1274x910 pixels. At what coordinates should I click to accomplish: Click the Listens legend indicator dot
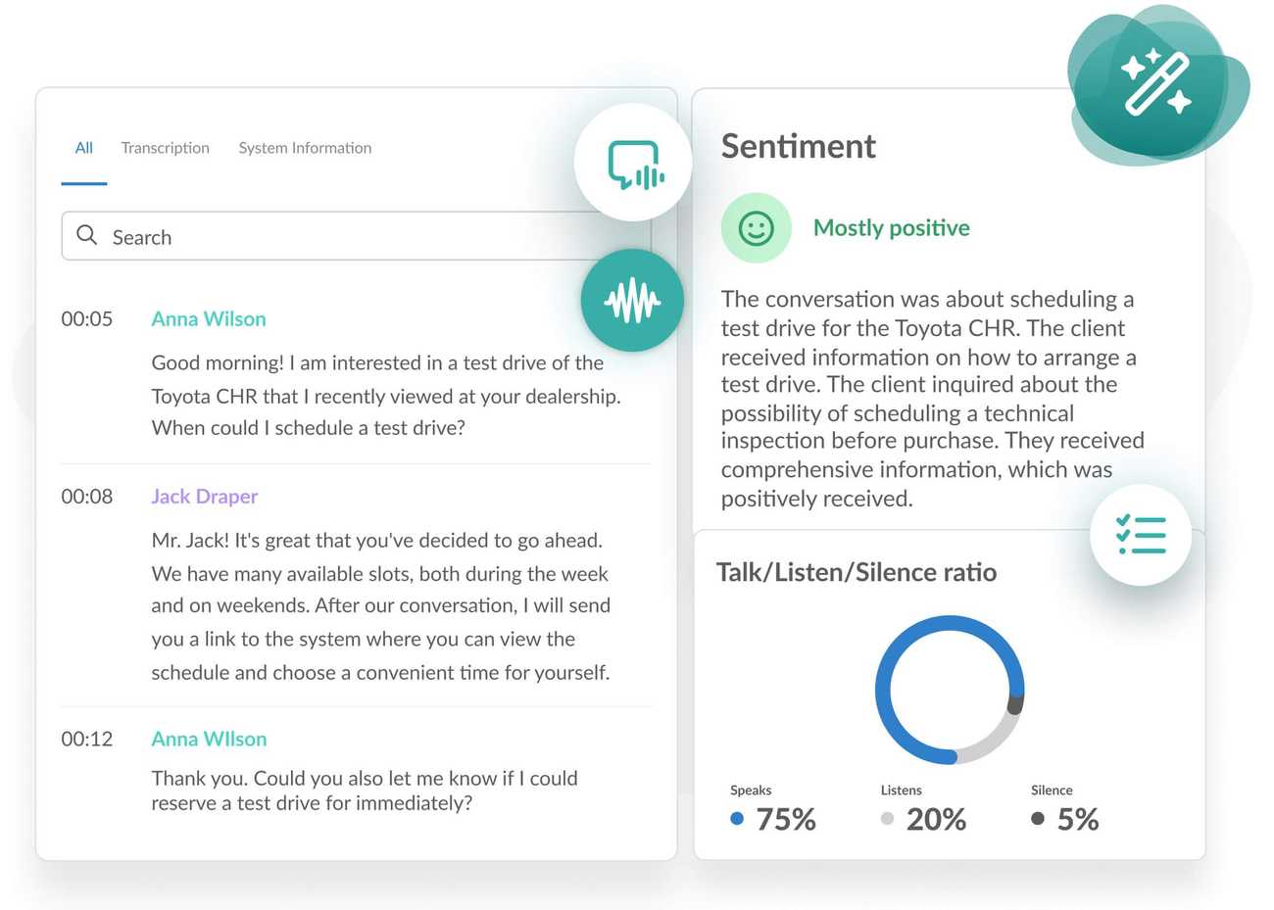pos(887,819)
